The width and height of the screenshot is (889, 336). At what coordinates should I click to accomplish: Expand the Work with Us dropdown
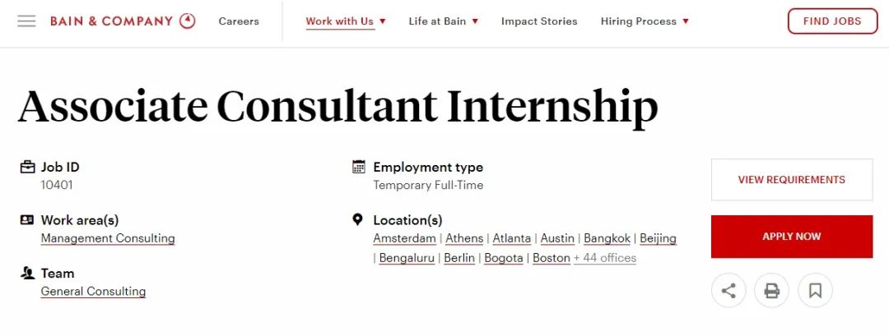click(346, 21)
